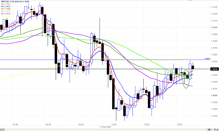Select the blue MA (1.4031) label

[6, 6]
